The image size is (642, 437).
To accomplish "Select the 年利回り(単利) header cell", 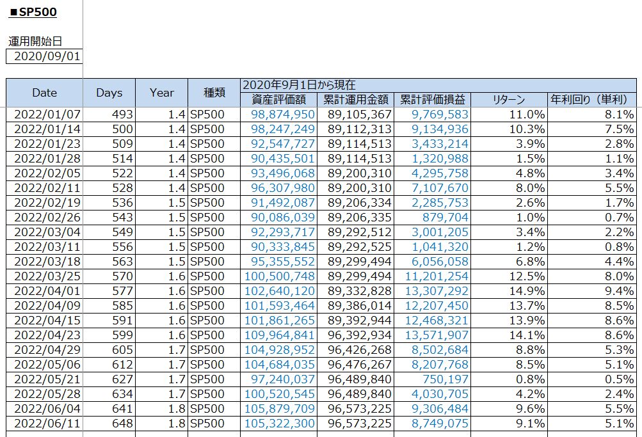I will coord(593,100).
